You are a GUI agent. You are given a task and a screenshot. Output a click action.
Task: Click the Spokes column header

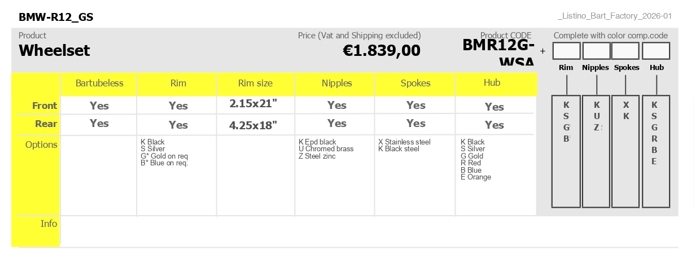pos(415,83)
